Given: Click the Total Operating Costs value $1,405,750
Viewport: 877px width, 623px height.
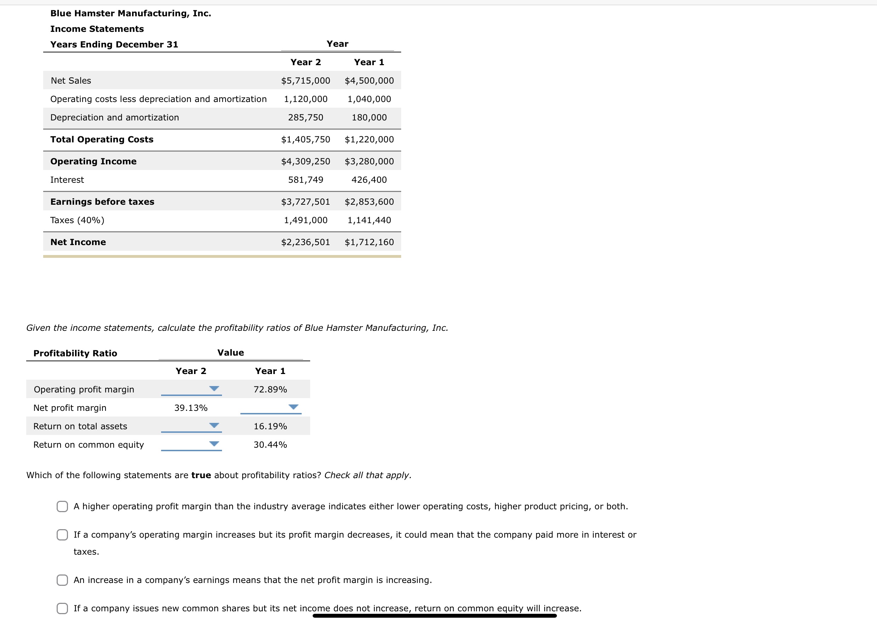Looking at the screenshot, I should [x=305, y=139].
